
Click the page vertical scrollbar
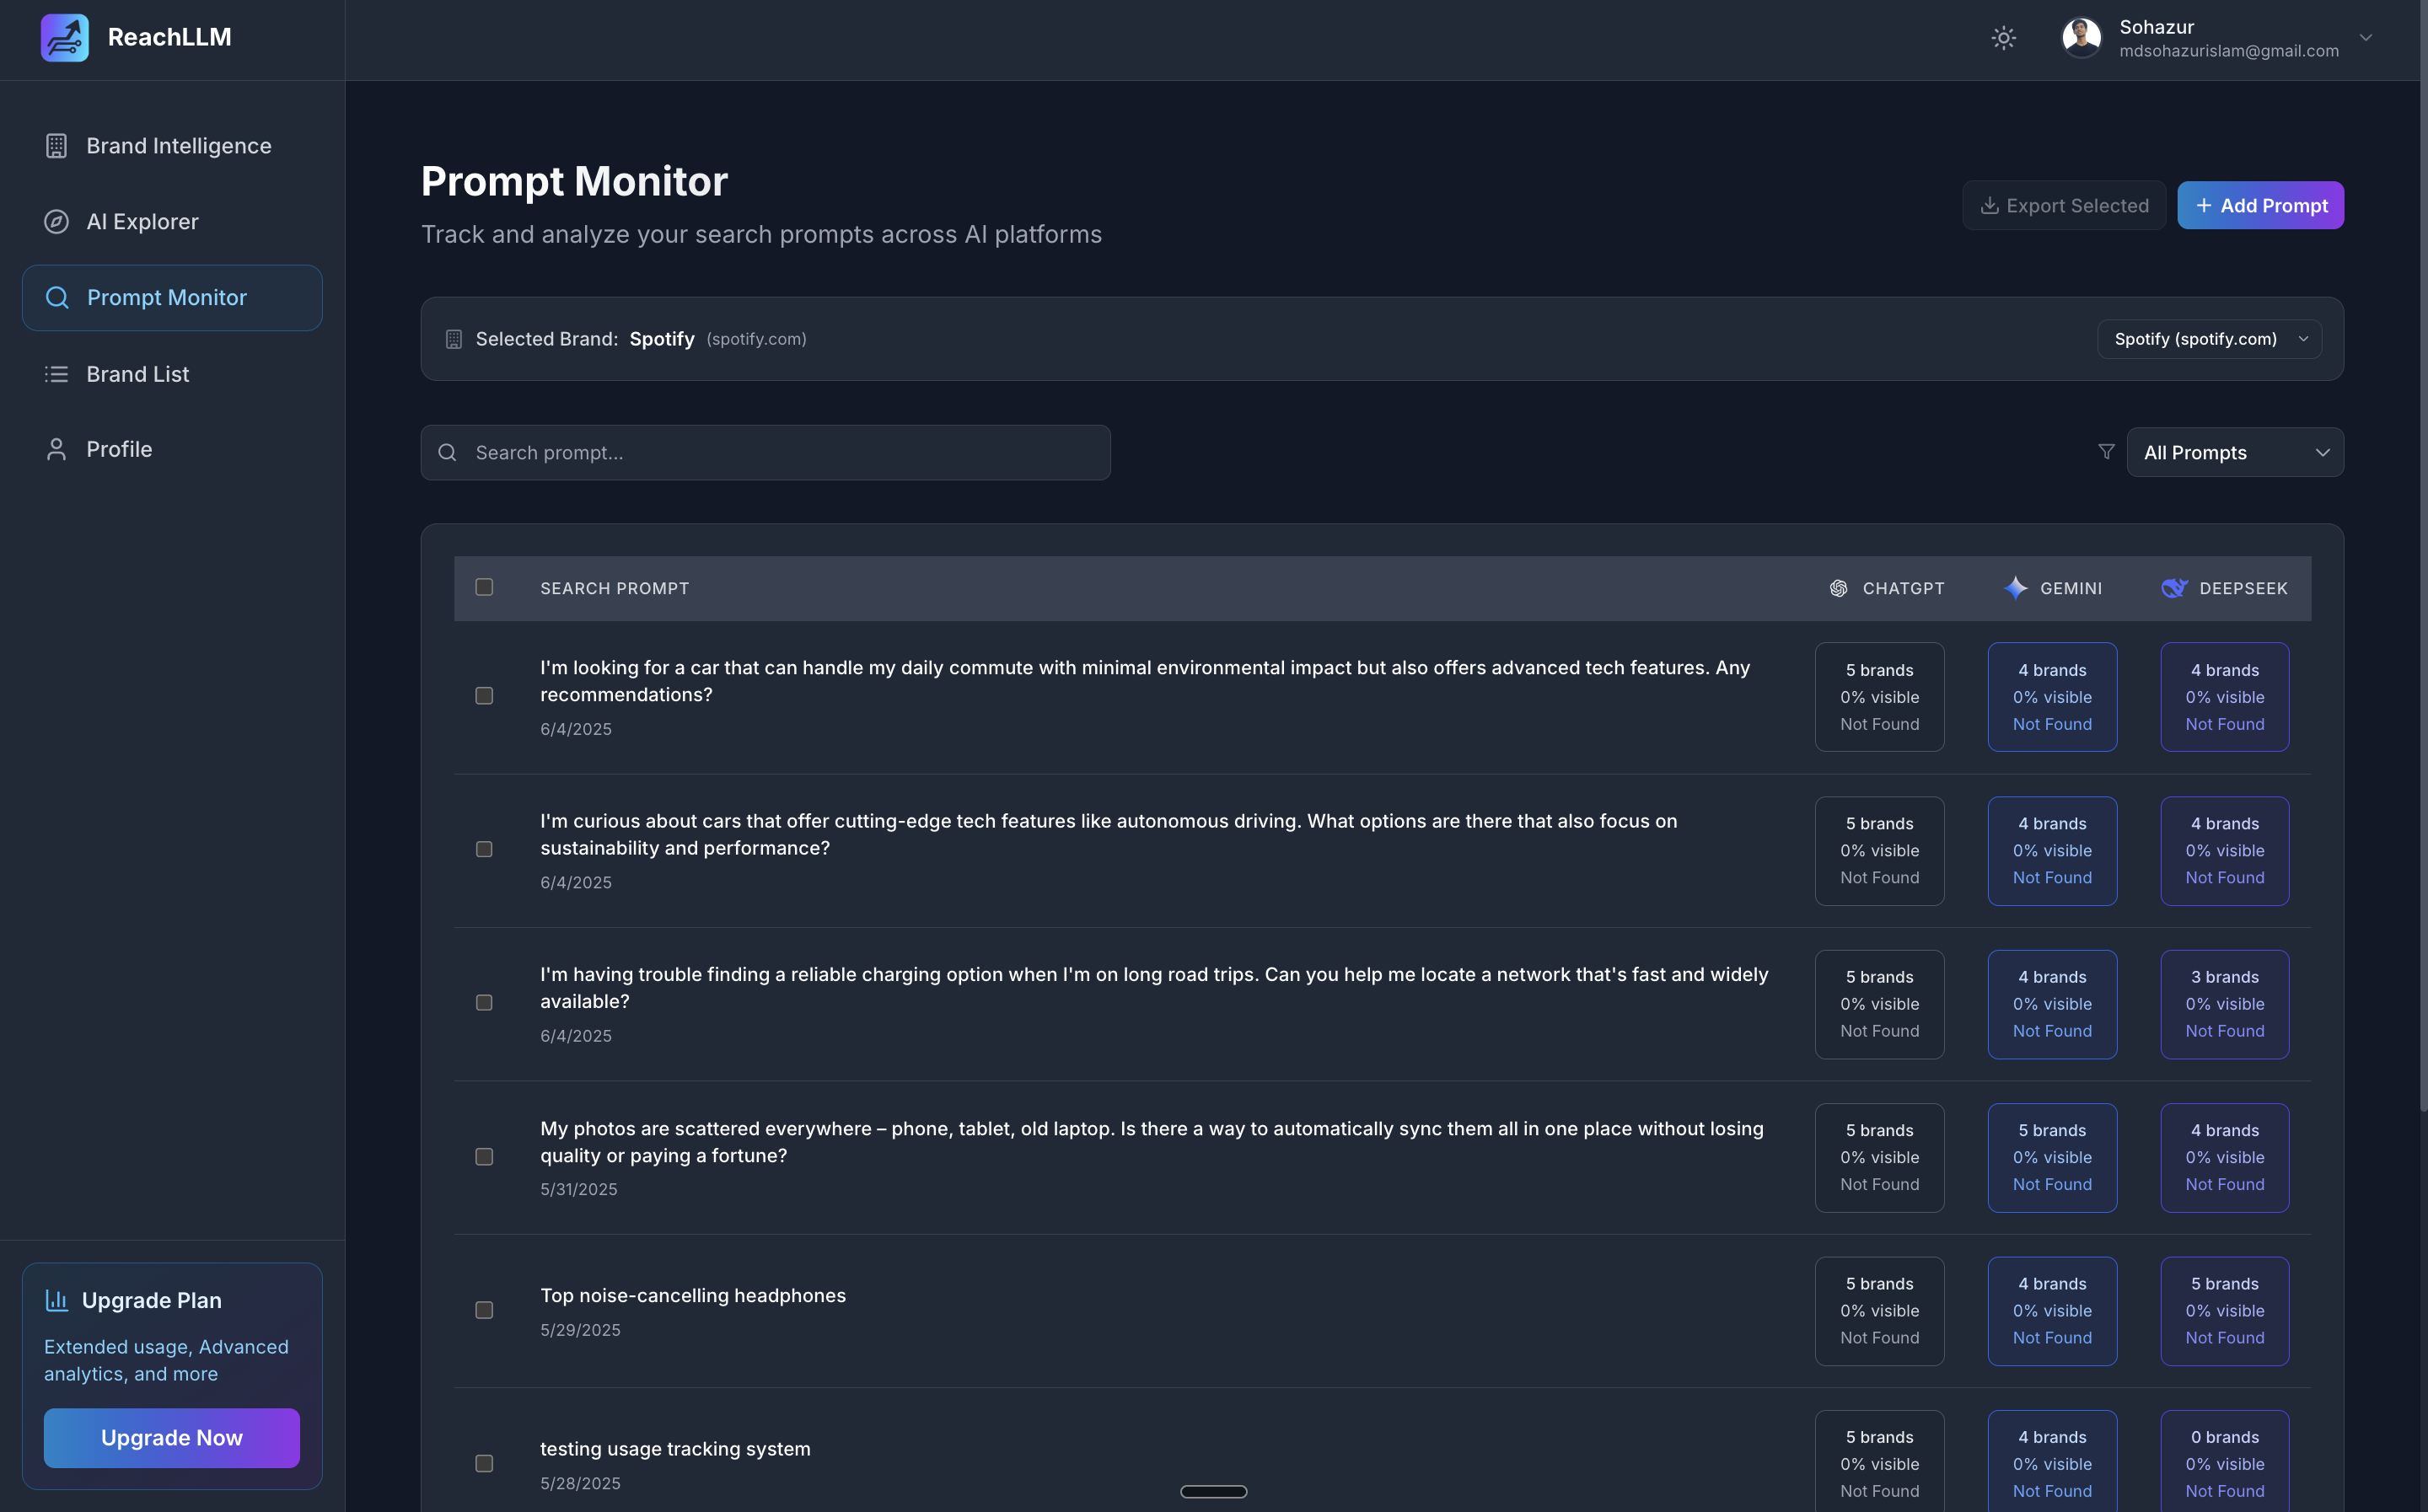click(x=2423, y=555)
